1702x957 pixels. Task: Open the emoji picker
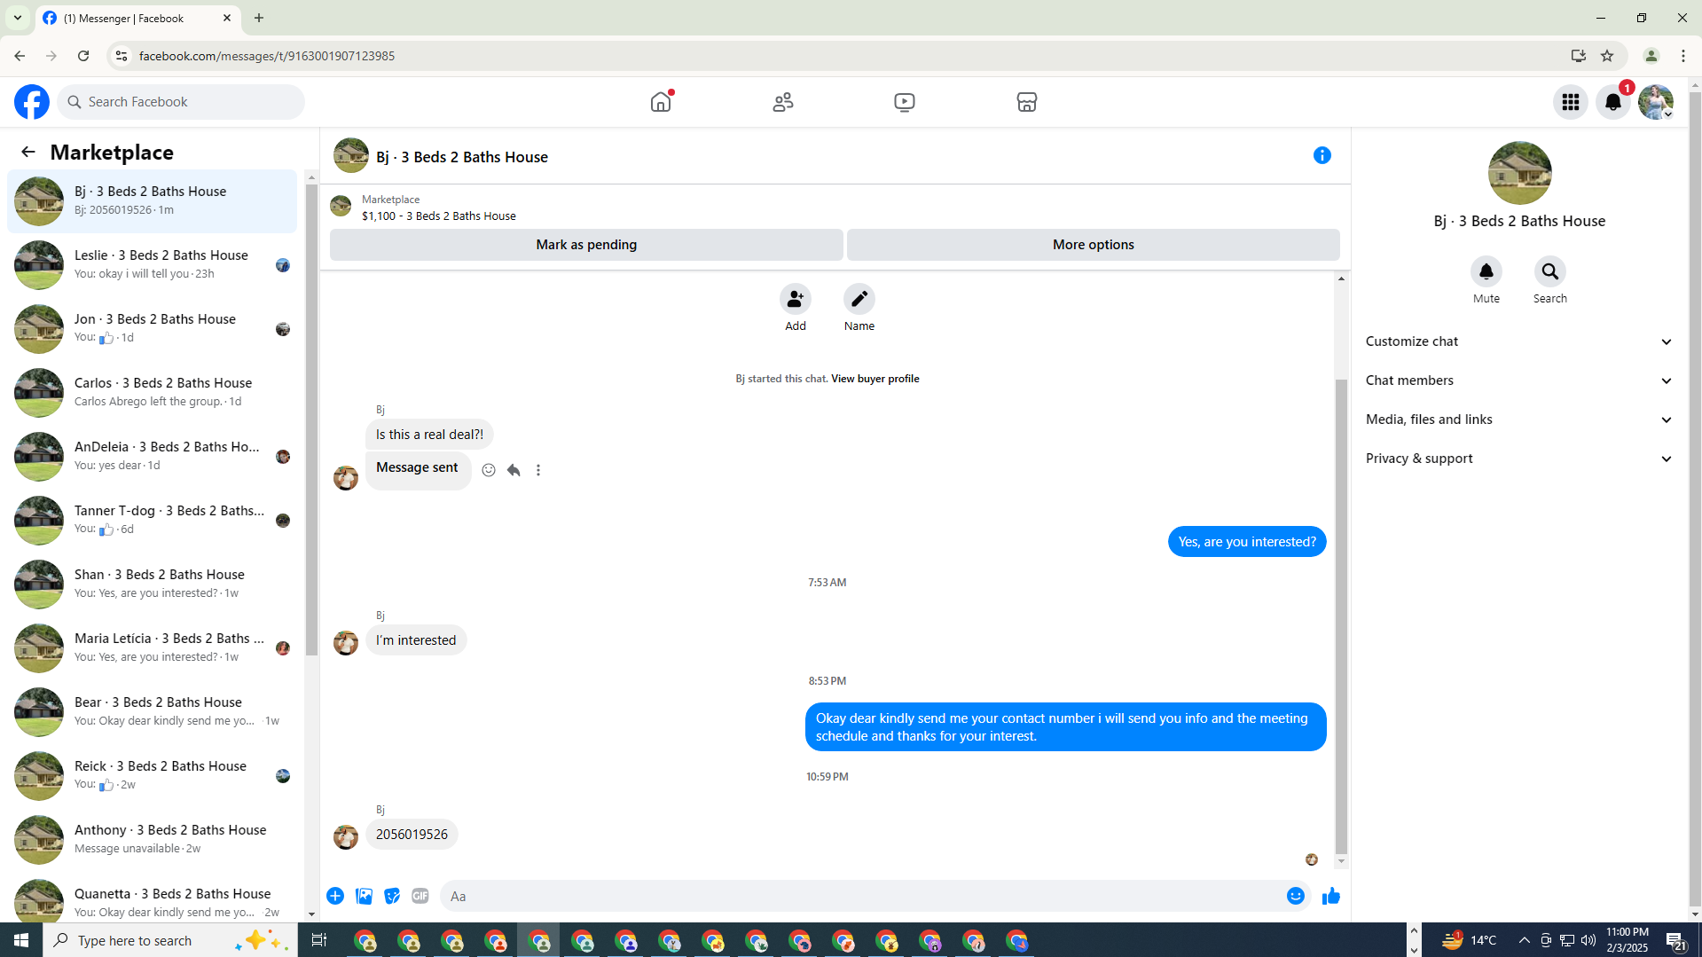point(1296,896)
